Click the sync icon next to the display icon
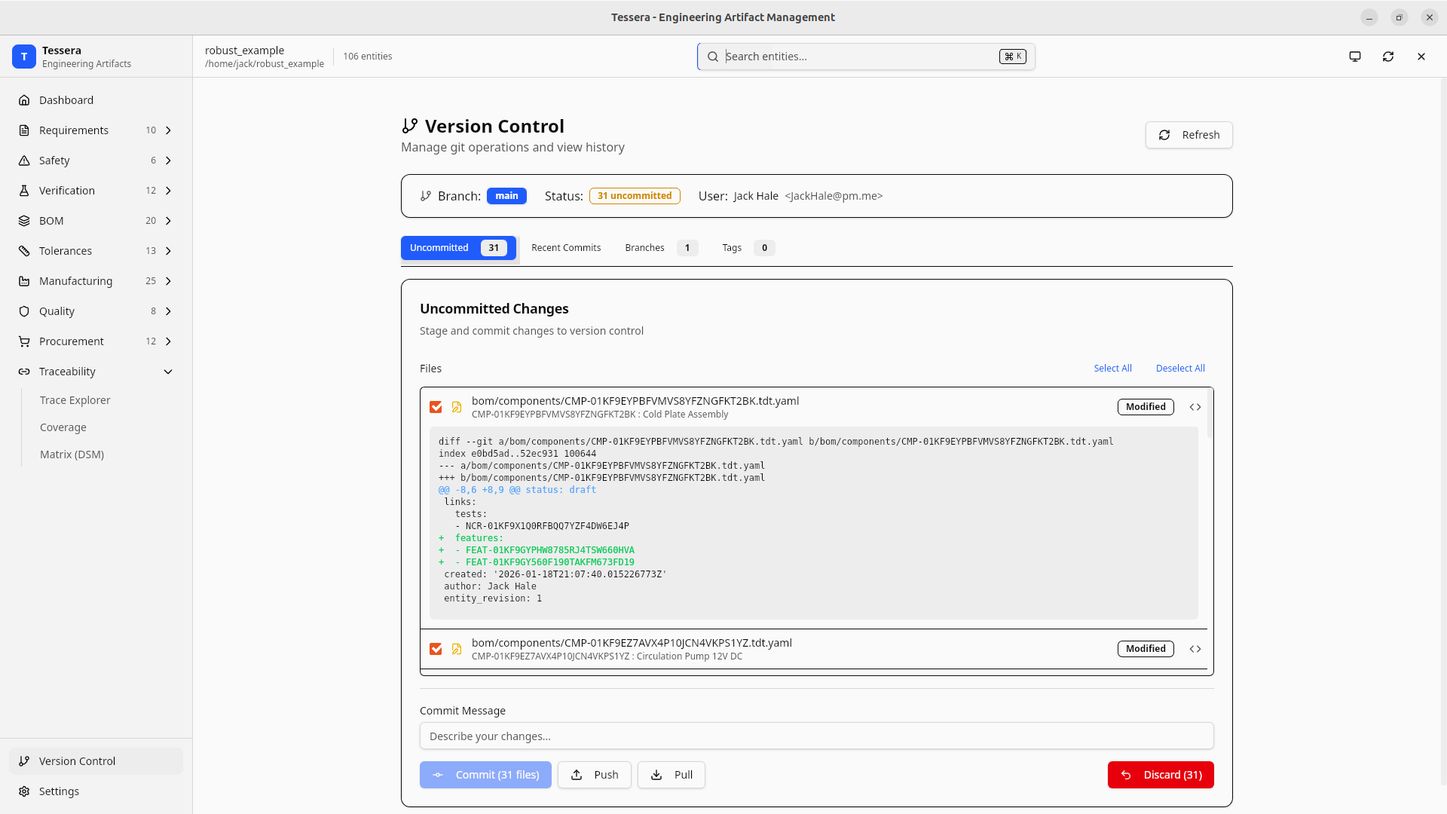The width and height of the screenshot is (1447, 814). tap(1388, 56)
